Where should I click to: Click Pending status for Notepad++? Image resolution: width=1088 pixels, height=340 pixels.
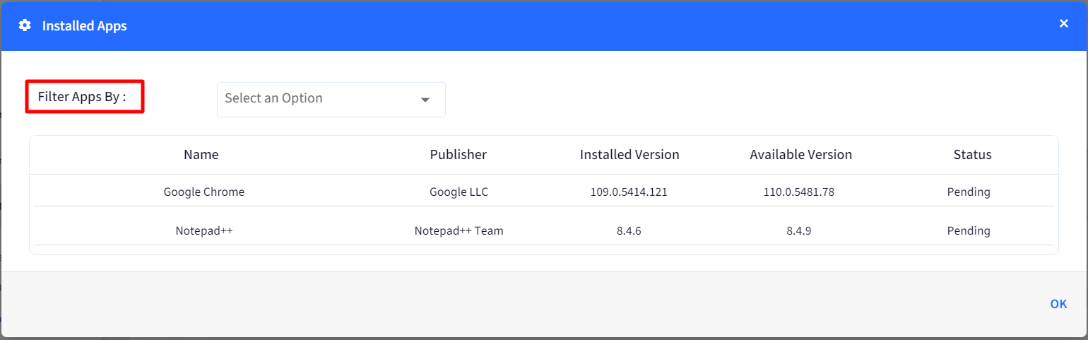969,230
